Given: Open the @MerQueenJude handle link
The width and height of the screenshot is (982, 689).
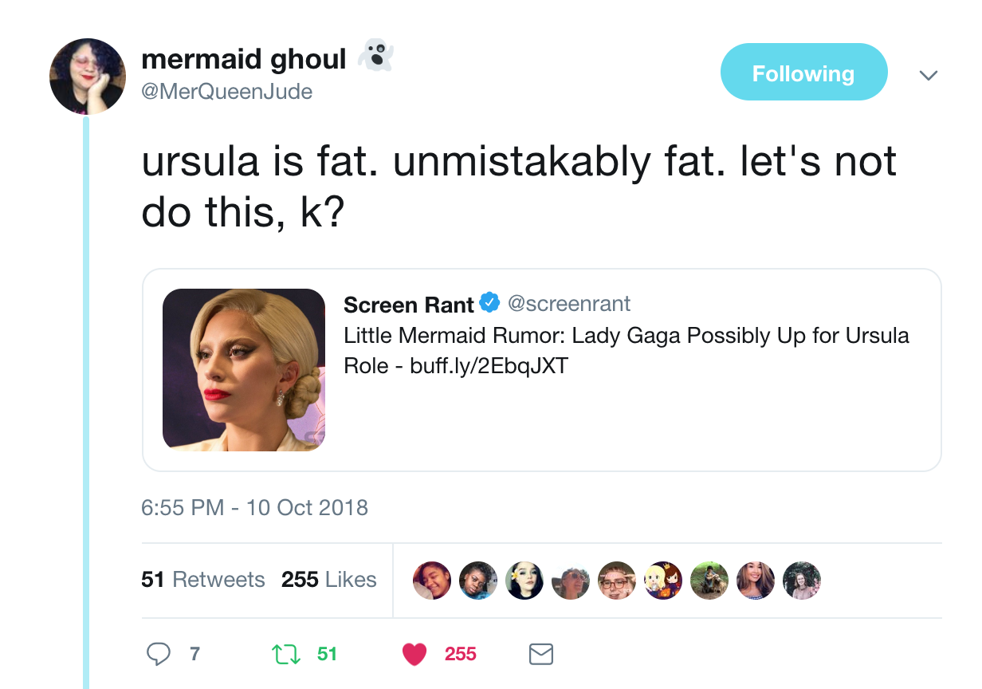Looking at the screenshot, I should click(226, 92).
